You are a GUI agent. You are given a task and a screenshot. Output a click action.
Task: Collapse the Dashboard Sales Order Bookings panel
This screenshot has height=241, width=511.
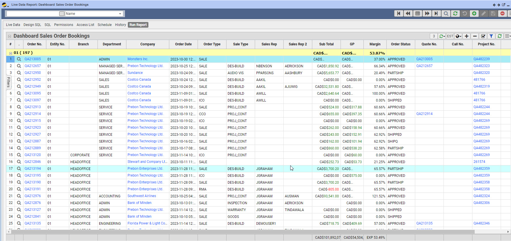tap(9, 36)
